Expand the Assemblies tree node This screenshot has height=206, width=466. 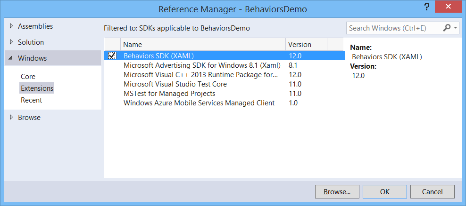(x=12, y=26)
